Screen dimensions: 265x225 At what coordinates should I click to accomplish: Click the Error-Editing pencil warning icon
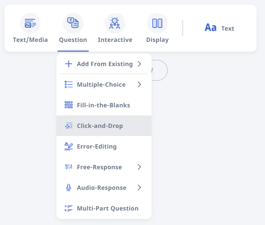click(x=69, y=146)
